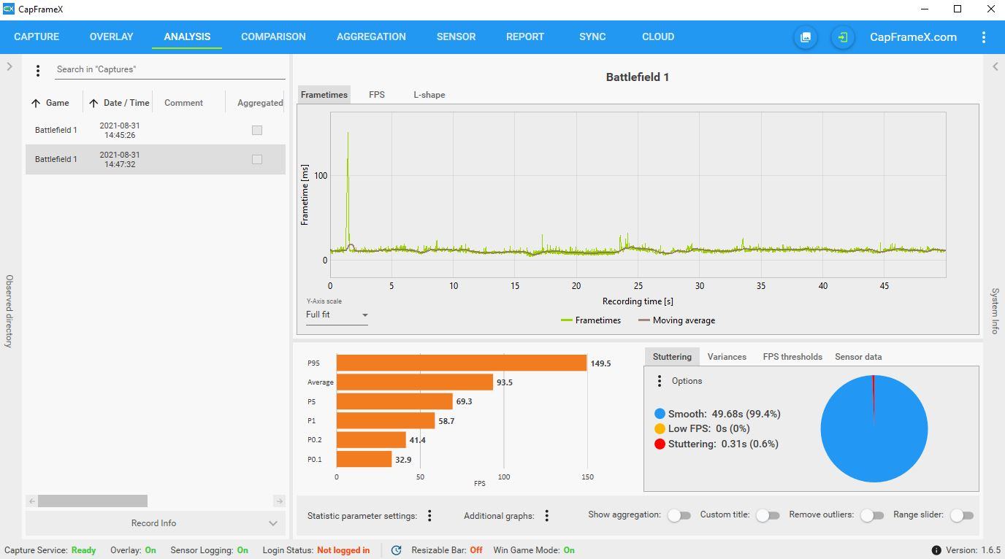The width and height of the screenshot is (1005, 559).
Task: Switch to the CAPTURE tab
Action: (x=37, y=36)
